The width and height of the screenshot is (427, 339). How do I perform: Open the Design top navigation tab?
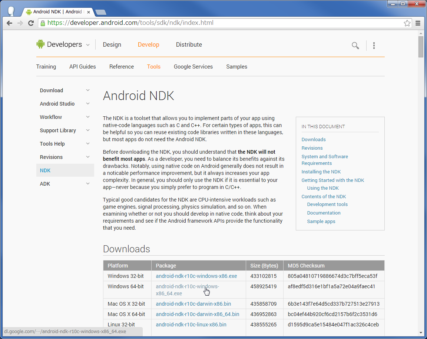click(112, 45)
